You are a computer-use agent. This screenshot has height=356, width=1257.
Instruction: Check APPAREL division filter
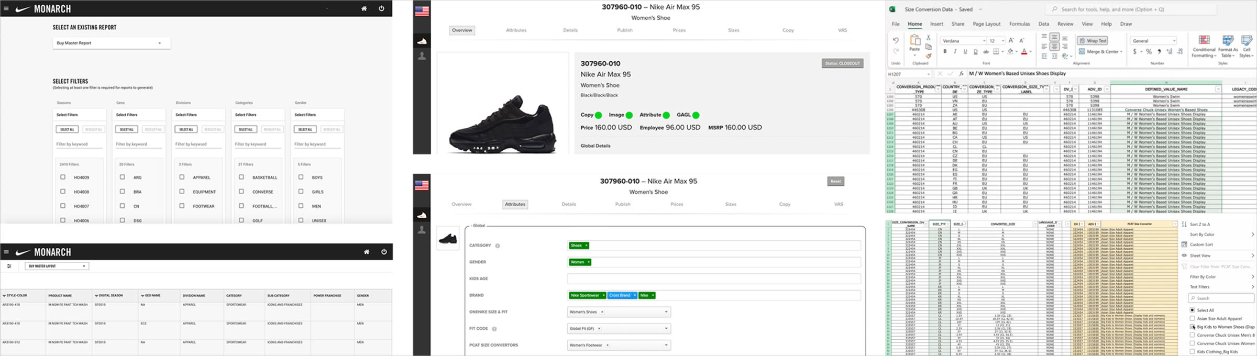point(182,177)
